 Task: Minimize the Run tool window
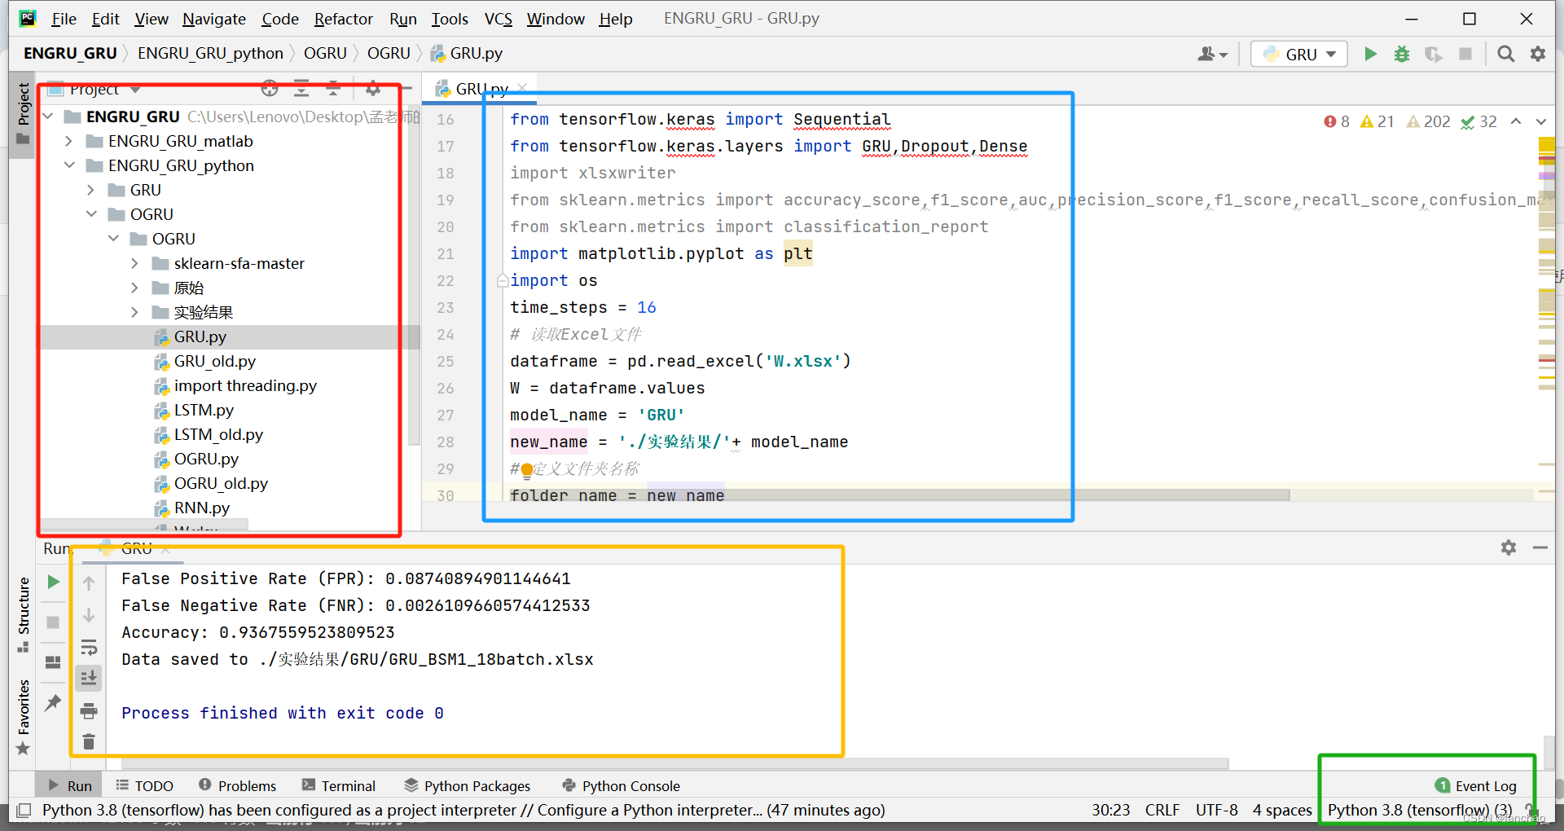point(1540,547)
